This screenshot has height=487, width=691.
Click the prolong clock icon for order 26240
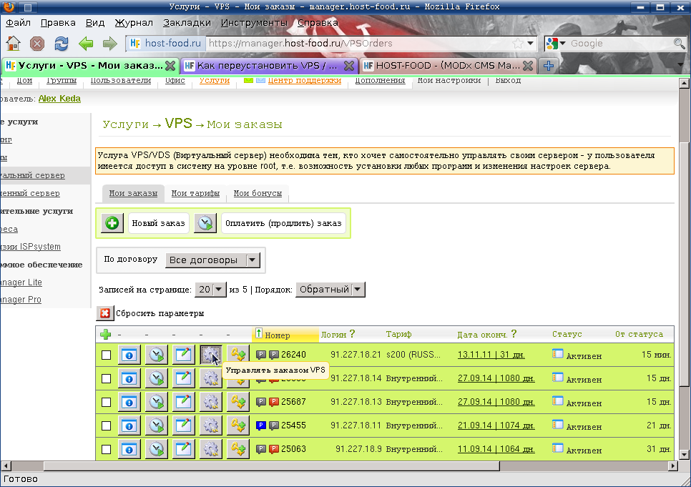(157, 355)
